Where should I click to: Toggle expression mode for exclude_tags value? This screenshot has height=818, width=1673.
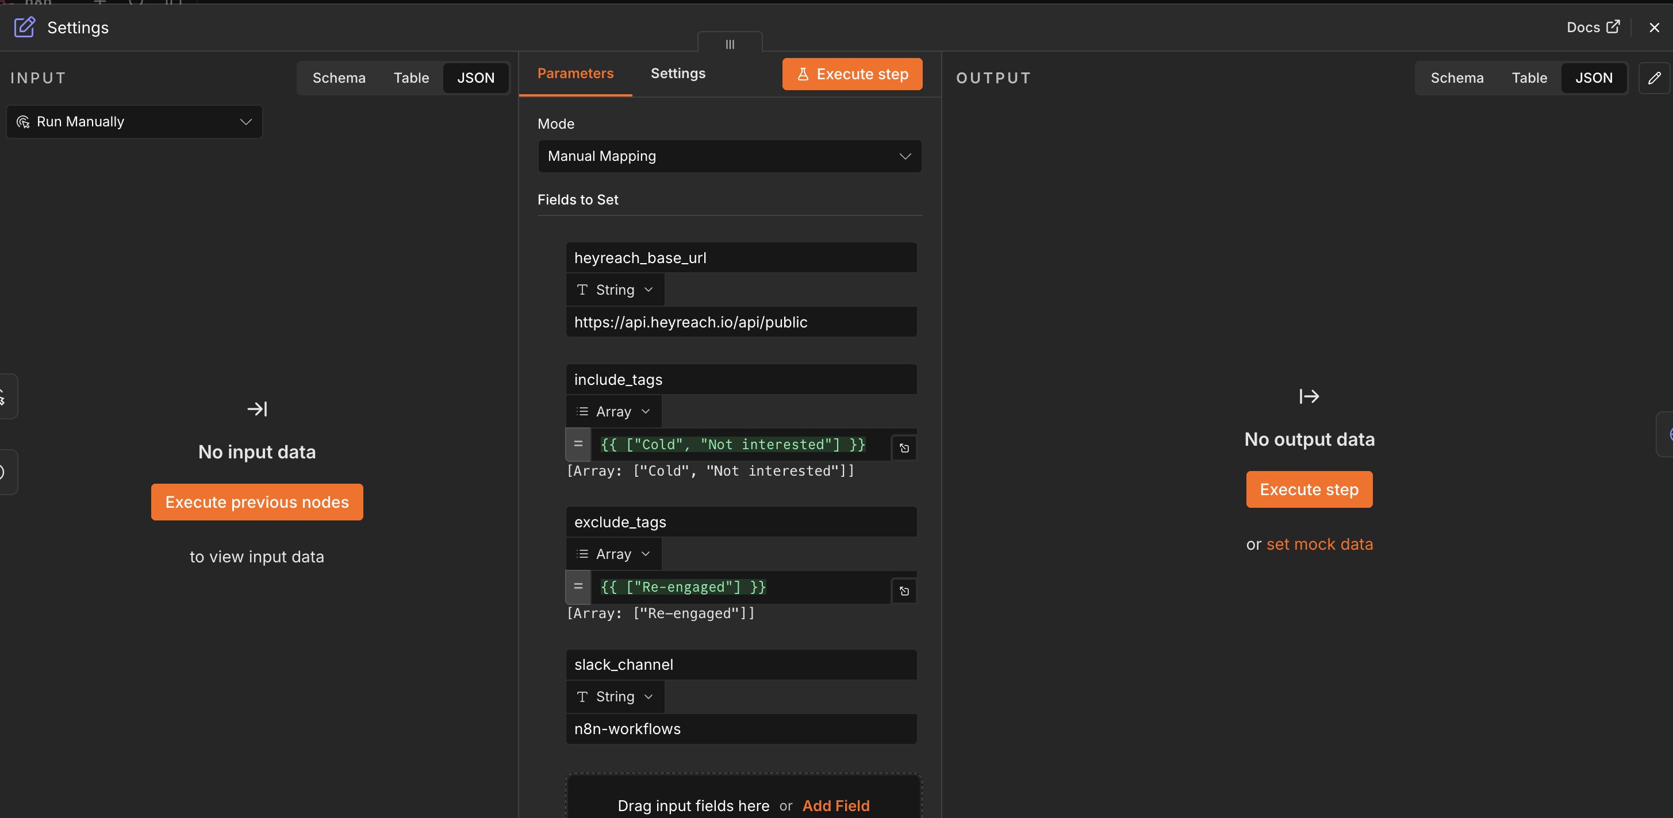click(x=578, y=587)
